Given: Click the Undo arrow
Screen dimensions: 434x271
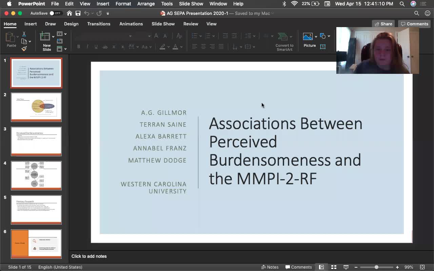Looking at the screenshot, I should pos(86,13).
